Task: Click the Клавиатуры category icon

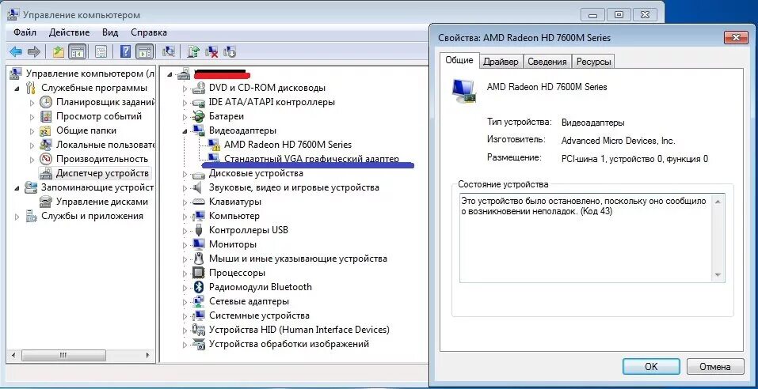Action: click(199, 202)
